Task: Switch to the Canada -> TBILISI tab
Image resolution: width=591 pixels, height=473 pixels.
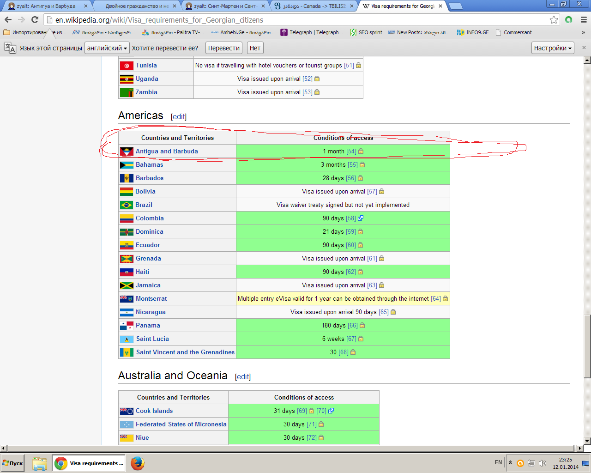Action: [314, 6]
